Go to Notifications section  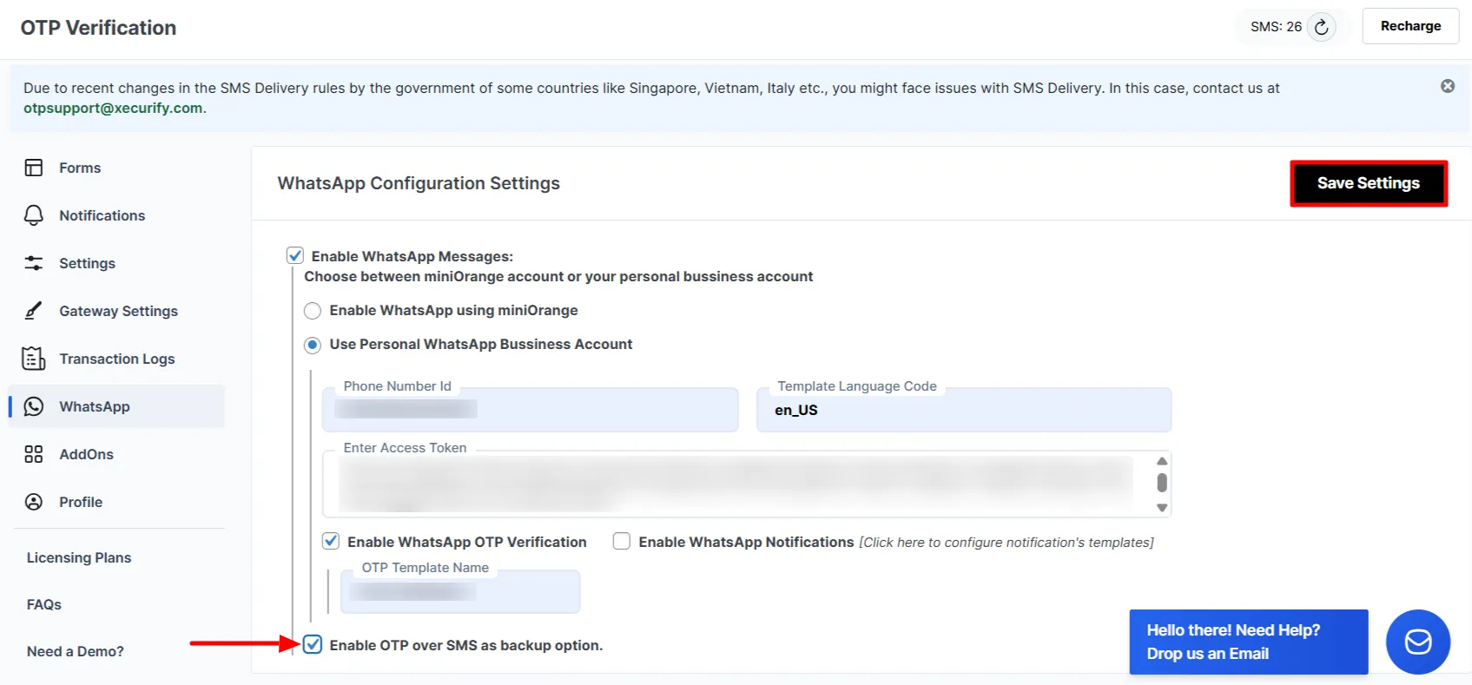click(x=102, y=215)
